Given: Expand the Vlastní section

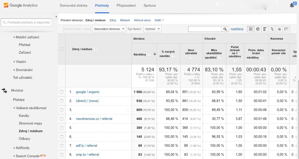Looking at the screenshot, I should [x=14, y=62].
